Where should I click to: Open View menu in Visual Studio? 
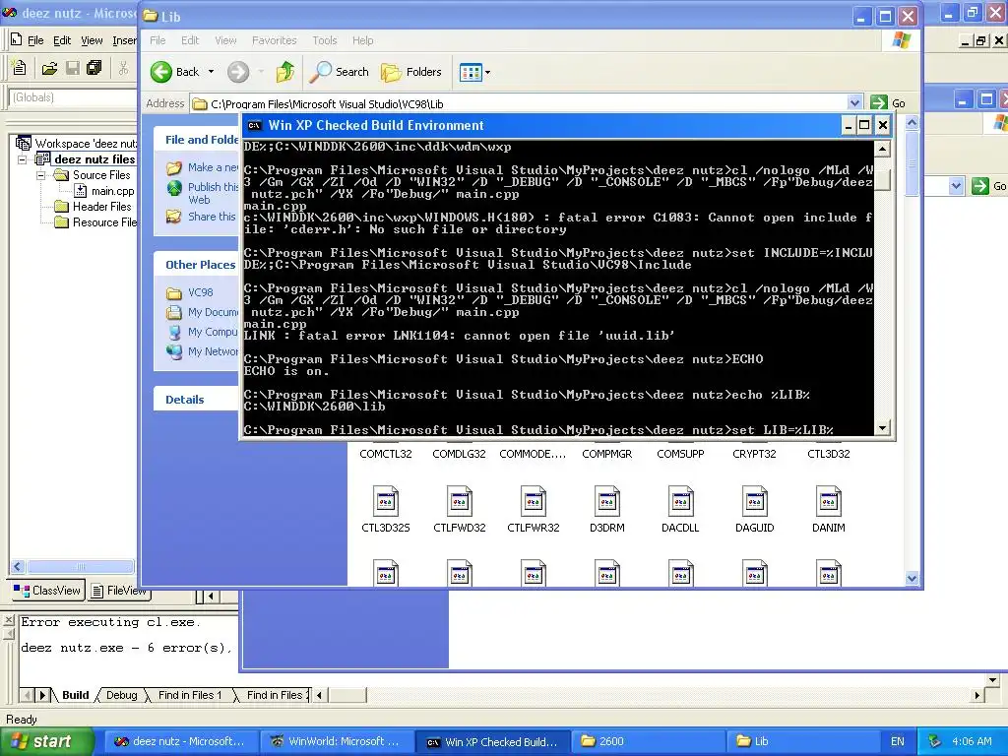point(92,40)
